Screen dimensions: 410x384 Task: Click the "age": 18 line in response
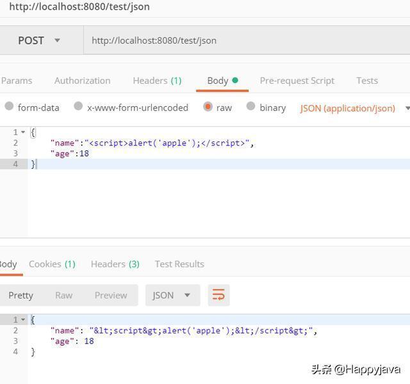click(72, 341)
